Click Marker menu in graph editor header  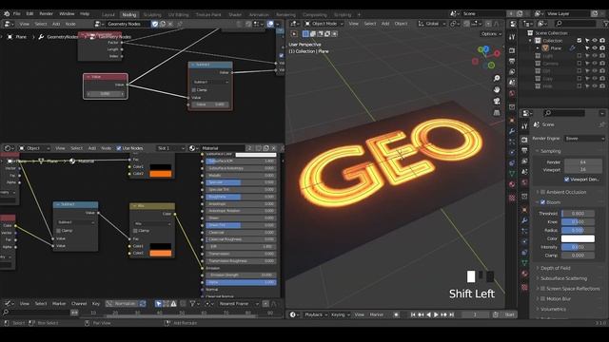59,304
